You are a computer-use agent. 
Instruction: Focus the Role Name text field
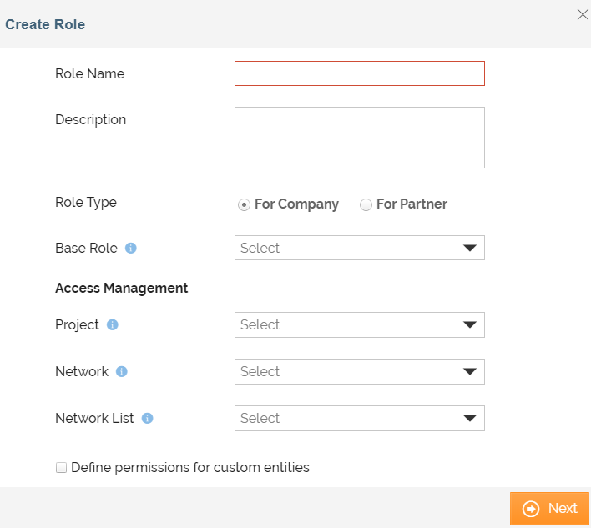pyautogui.click(x=359, y=73)
